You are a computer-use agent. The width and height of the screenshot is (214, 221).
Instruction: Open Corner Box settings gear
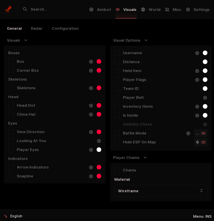[91, 70]
